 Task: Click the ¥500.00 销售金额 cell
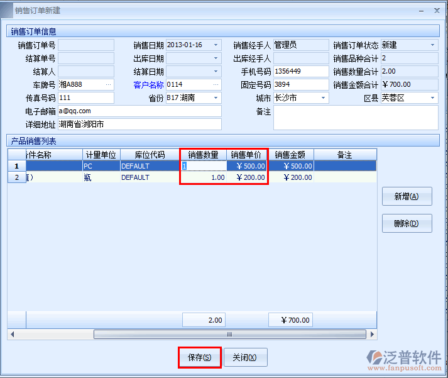(291, 166)
